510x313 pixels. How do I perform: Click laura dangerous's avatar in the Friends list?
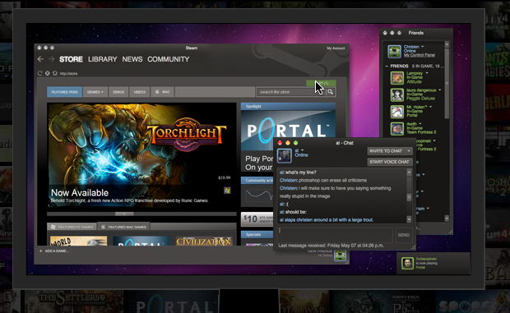point(397,94)
